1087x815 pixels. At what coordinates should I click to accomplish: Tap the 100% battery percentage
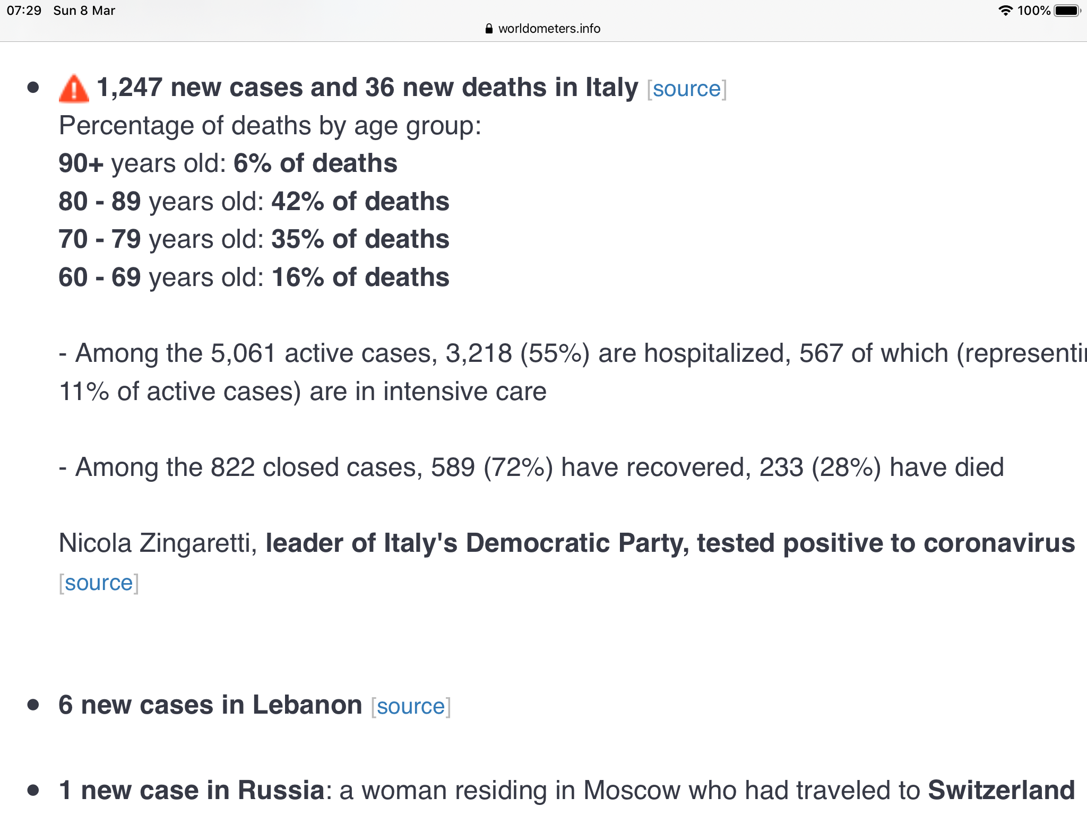(x=1033, y=11)
